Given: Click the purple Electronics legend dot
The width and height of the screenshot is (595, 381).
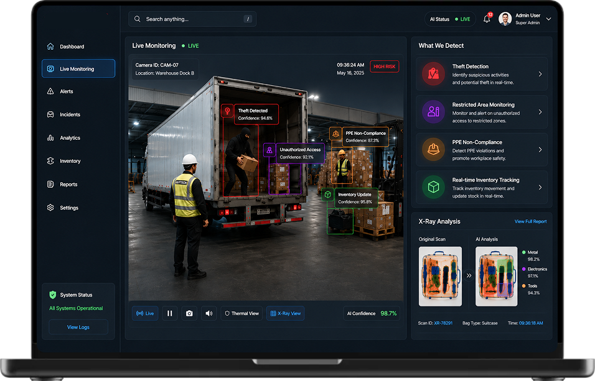Looking at the screenshot, I should 523,269.
